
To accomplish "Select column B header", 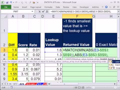I will [x=23, y=16].
